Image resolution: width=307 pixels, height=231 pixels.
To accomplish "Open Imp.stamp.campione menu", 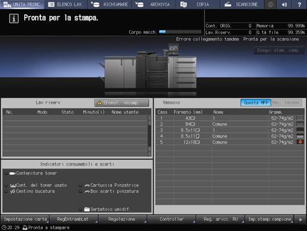I will pyautogui.click(x=269, y=219).
